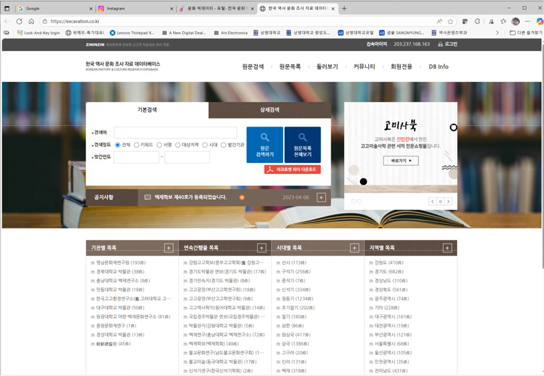Open DB Info menu

[x=439, y=67]
